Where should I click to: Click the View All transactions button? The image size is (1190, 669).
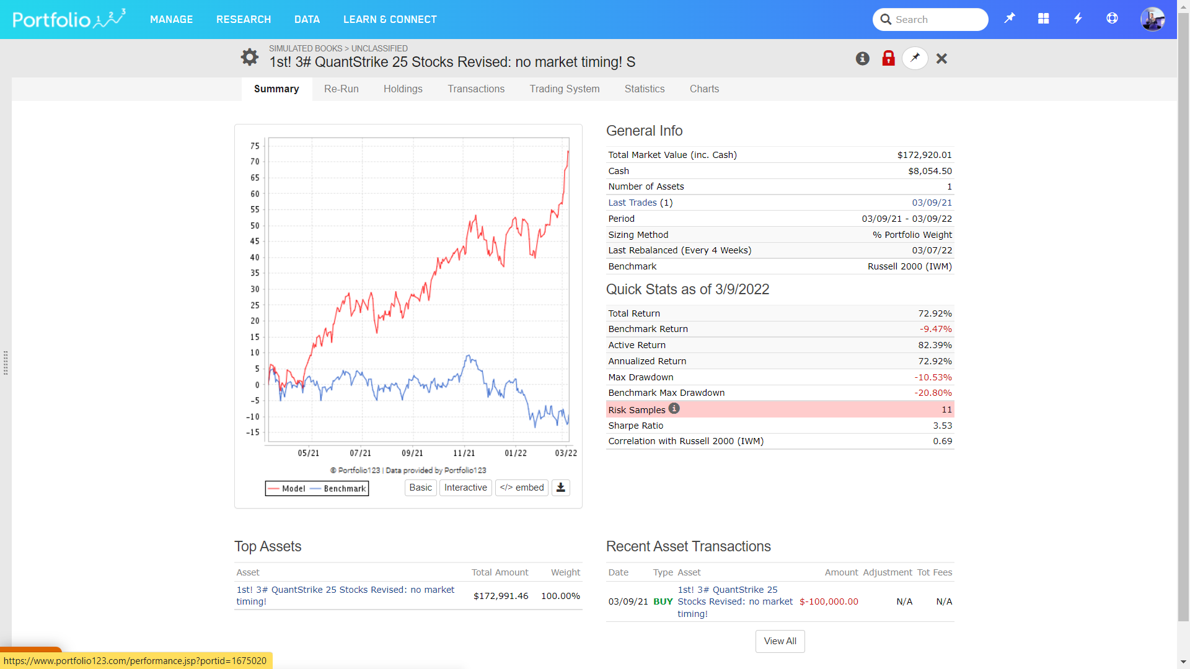(x=780, y=641)
